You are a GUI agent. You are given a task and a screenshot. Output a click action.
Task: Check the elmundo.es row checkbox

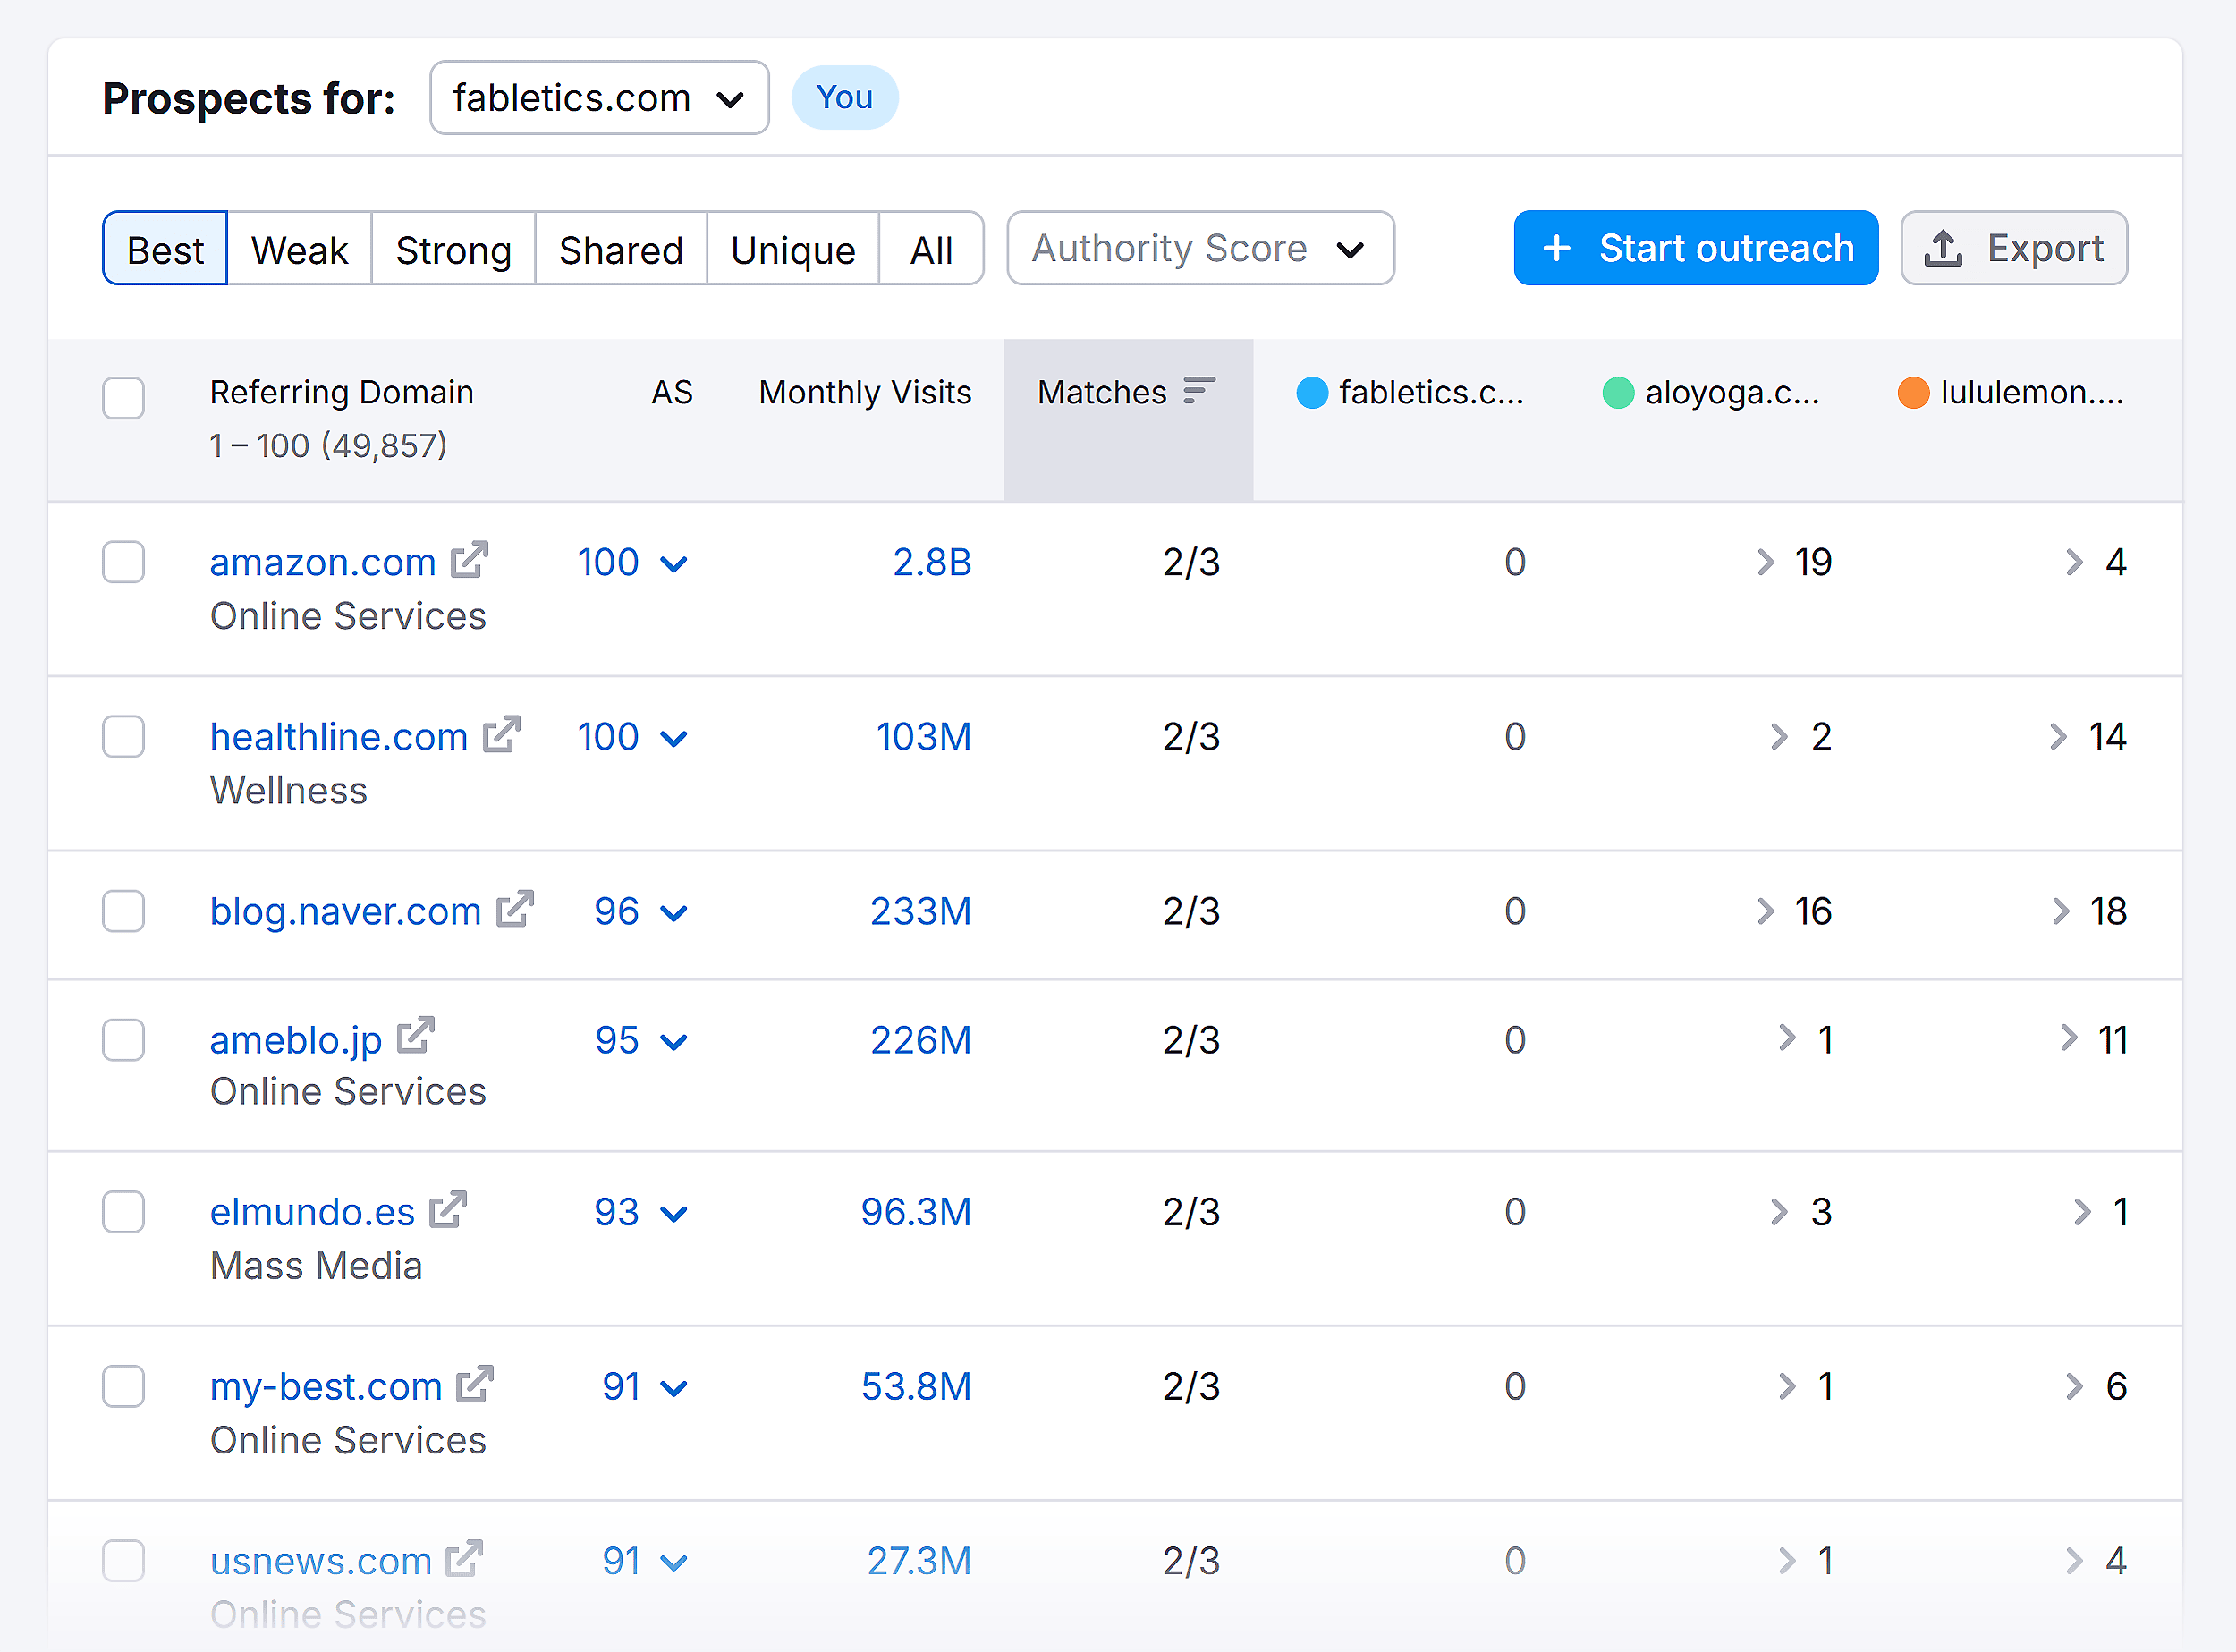coord(123,1212)
